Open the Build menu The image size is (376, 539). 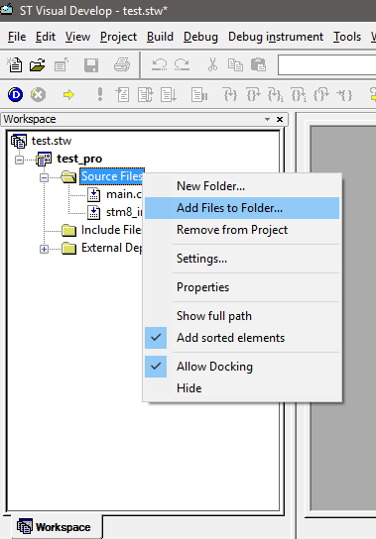pyautogui.click(x=160, y=37)
